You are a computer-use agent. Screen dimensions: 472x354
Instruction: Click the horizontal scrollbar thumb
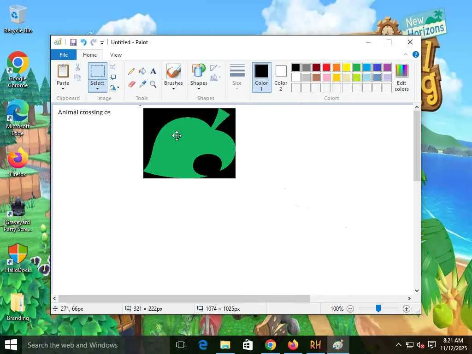(184, 298)
